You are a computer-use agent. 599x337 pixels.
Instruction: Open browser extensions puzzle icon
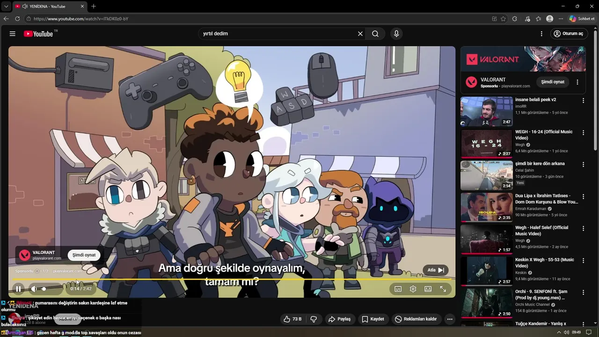tap(515, 19)
